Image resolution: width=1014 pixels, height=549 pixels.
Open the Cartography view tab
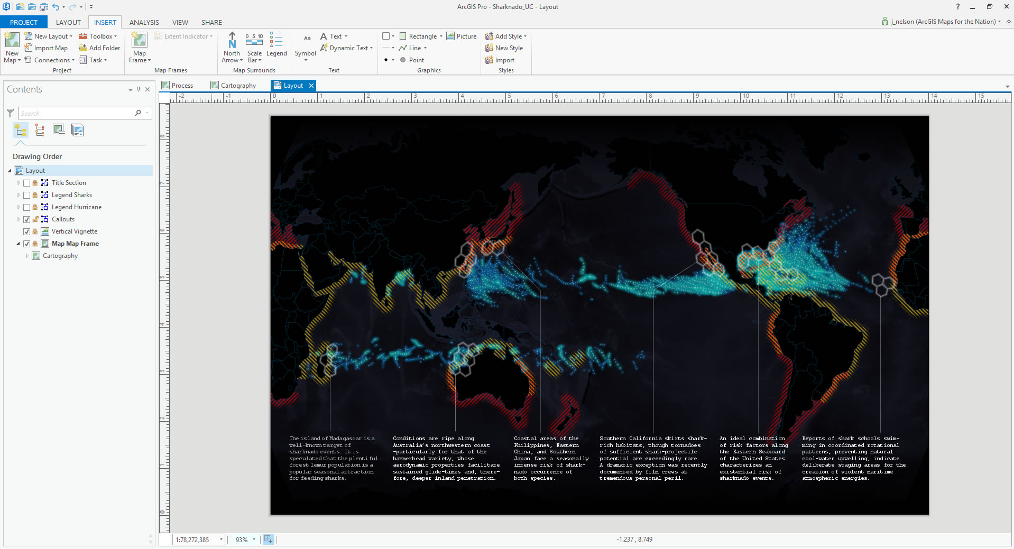pyautogui.click(x=238, y=86)
